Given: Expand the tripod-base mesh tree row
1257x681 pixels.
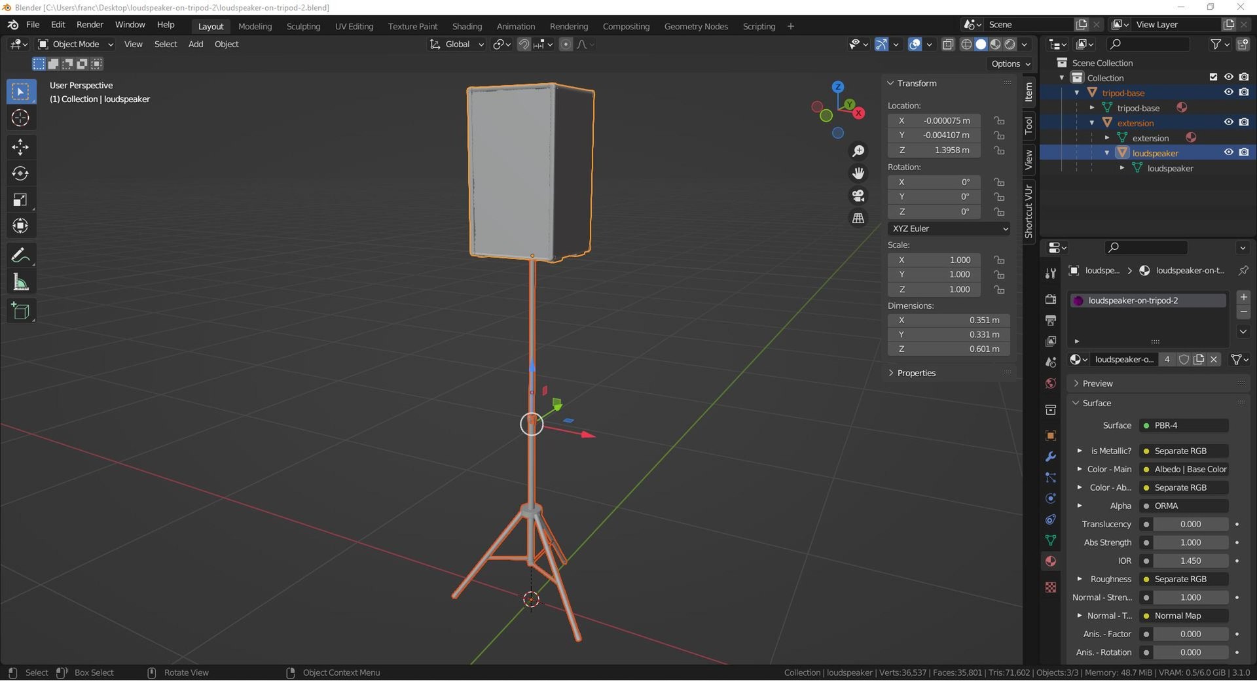Looking at the screenshot, I should [x=1092, y=108].
